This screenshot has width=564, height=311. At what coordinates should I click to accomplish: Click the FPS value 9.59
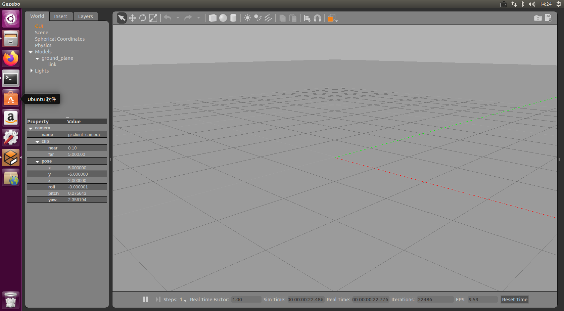(482, 300)
